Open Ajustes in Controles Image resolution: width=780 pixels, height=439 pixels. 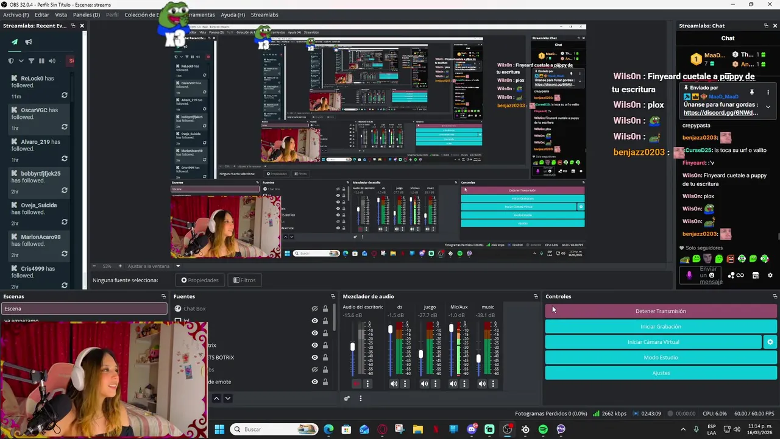[661, 373]
